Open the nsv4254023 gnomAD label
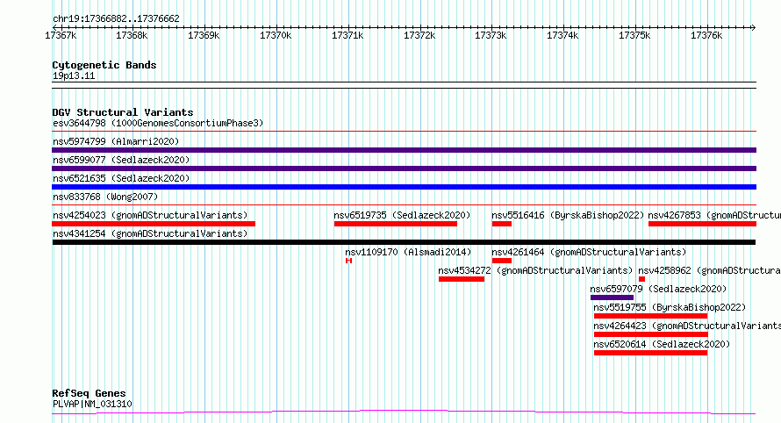The image size is (781, 423). (x=150, y=215)
